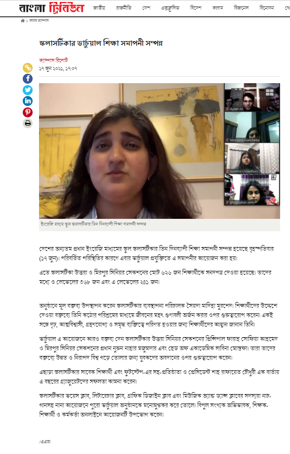Share article on Twitter
The height and width of the screenshot is (454, 290).
(28, 90)
